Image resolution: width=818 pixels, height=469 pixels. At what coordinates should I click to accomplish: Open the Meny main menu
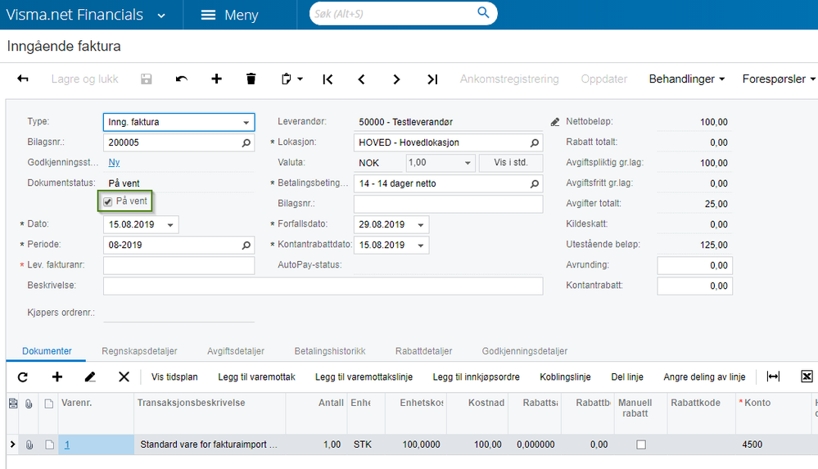[229, 15]
